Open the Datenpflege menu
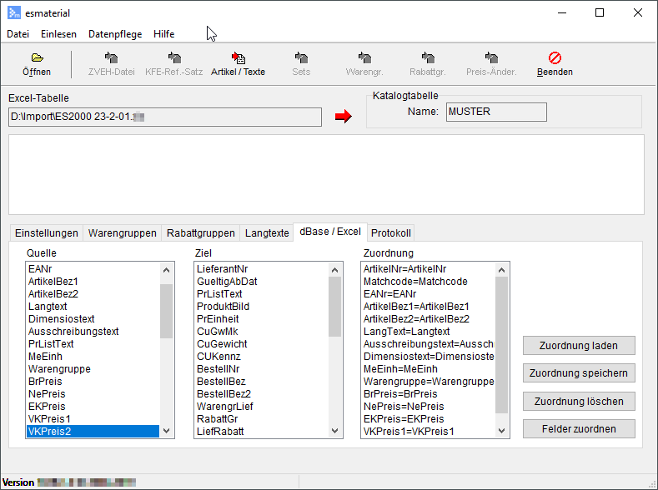This screenshot has height=490, width=658. click(116, 34)
